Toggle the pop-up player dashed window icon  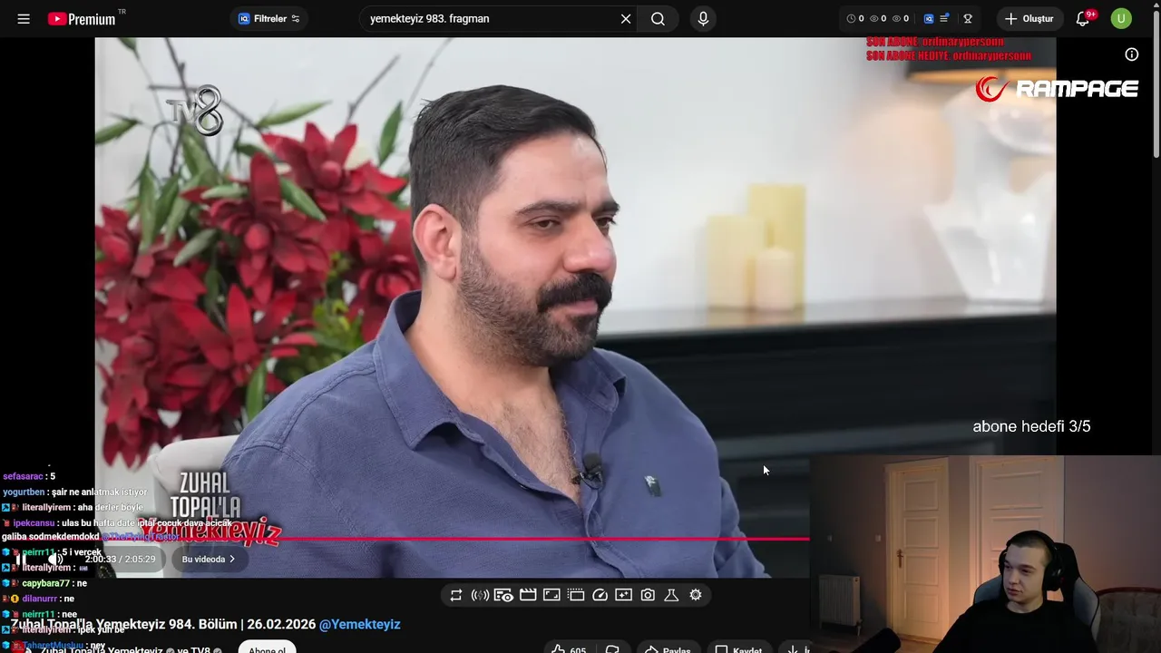click(x=576, y=595)
